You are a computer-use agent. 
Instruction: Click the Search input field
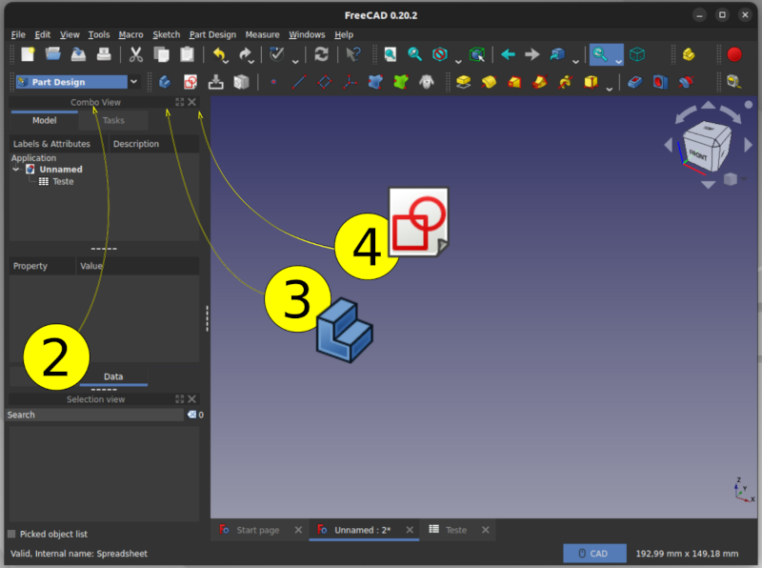point(95,415)
